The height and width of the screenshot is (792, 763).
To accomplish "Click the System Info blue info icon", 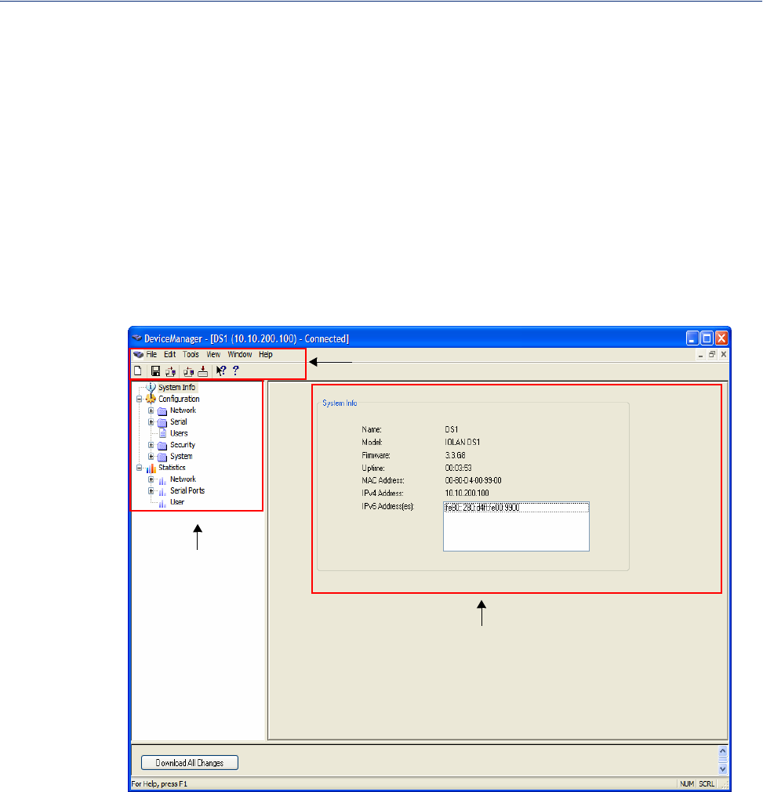I will tap(151, 388).
